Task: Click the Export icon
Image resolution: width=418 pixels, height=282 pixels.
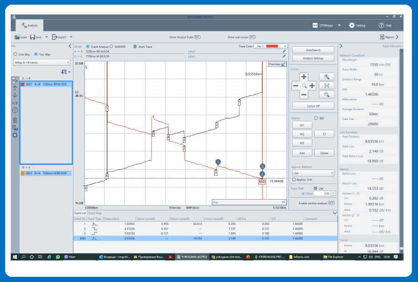Action: point(54,37)
